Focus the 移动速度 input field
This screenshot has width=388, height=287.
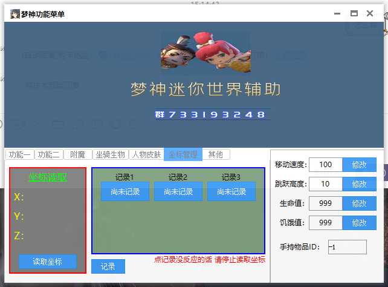pos(326,165)
